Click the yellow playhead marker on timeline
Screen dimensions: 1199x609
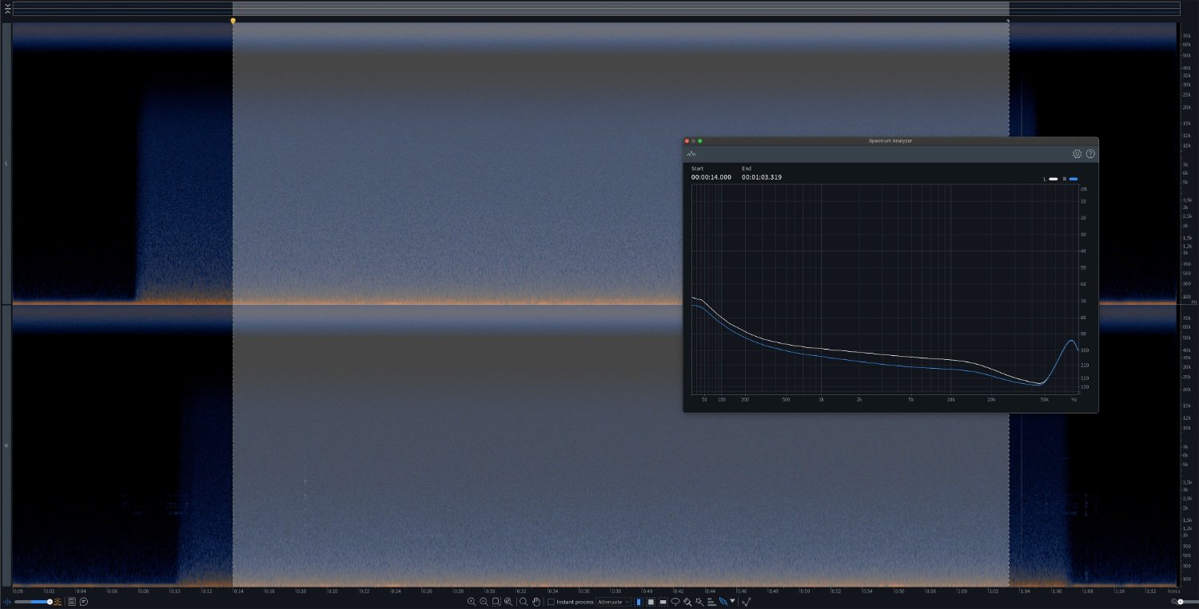point(233,21)
